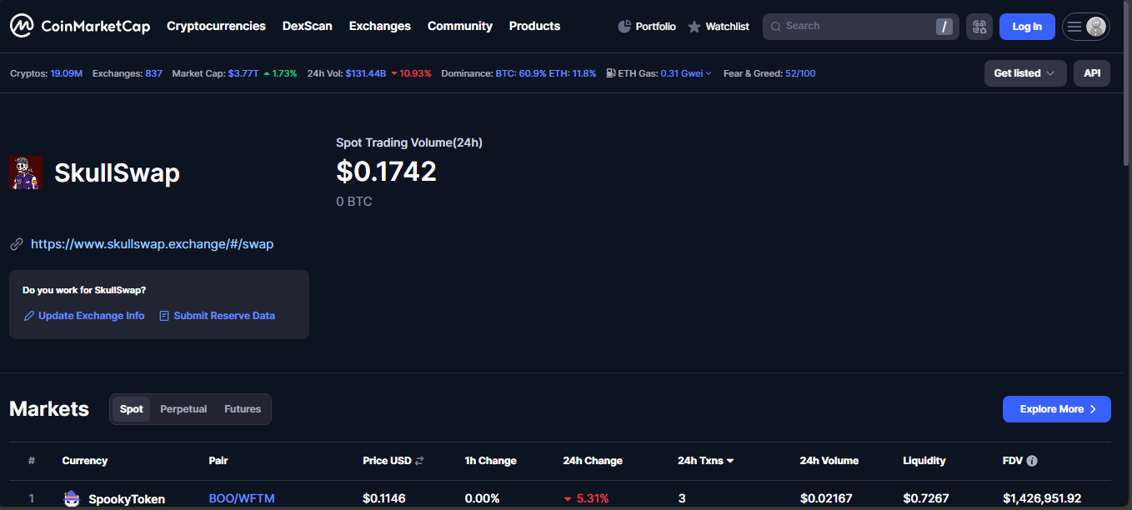This screenshot has height=510, width=1132.
Task: Toggle the Price USD currency swap icon
Action: pyautogui.click(x=420, y=461)
